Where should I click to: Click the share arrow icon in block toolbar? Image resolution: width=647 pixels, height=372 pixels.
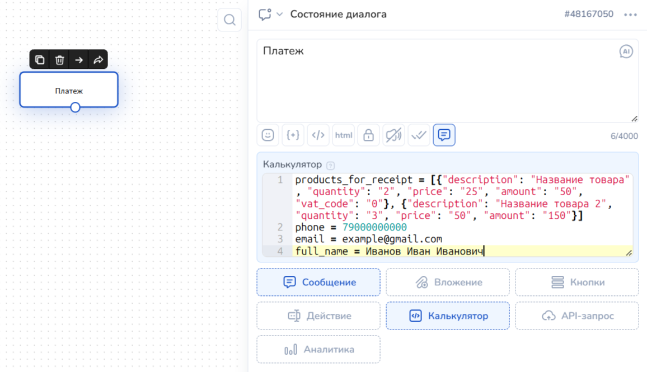(x=98, y=60)
